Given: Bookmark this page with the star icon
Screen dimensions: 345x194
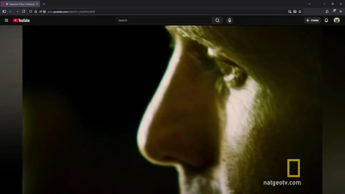Looking at the screenshot, I should point(300,12).
